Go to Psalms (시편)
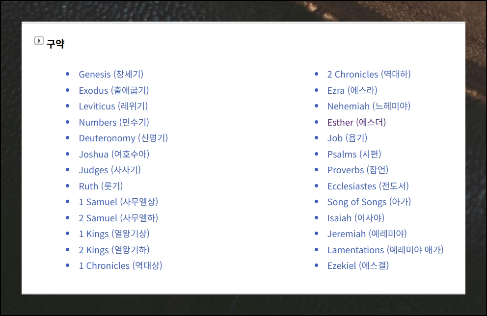This screenshot has width=487, height=316. pos(354,154)
